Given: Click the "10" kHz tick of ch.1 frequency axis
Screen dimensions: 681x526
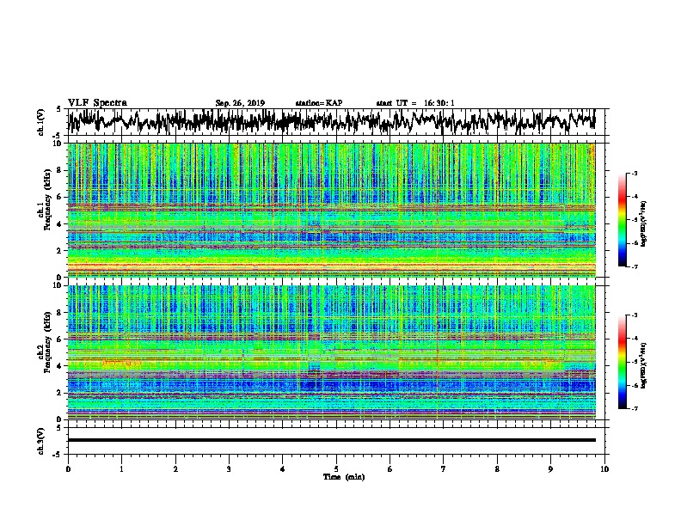Looking at the screenshot, I should [x=58, y=144].
